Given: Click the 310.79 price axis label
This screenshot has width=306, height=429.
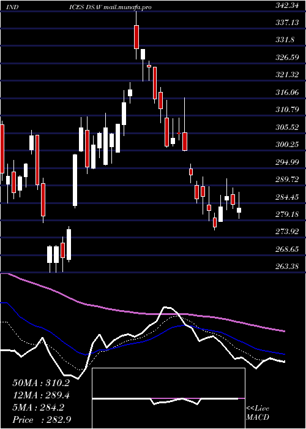Looking at the screenshot, I should [x=287, y=110].
